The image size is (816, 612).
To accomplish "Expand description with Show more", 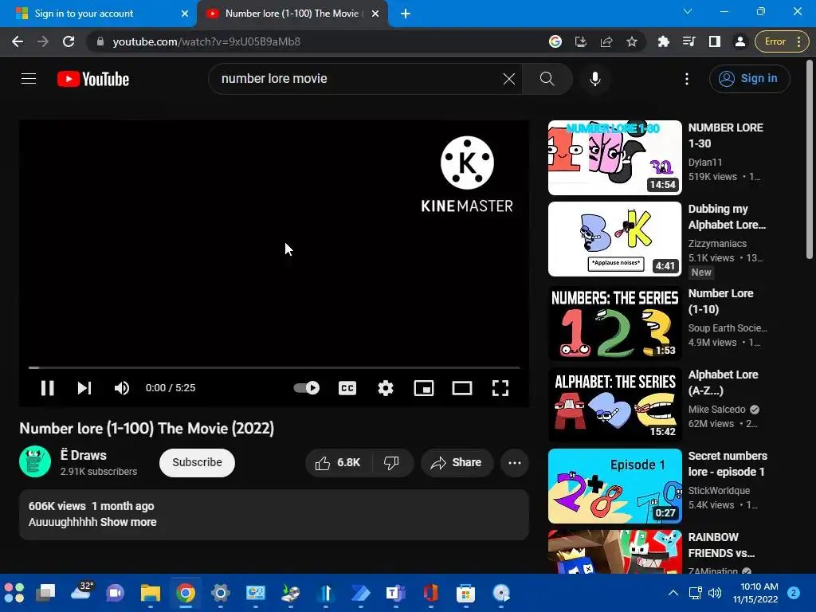I will pos(128,522).
